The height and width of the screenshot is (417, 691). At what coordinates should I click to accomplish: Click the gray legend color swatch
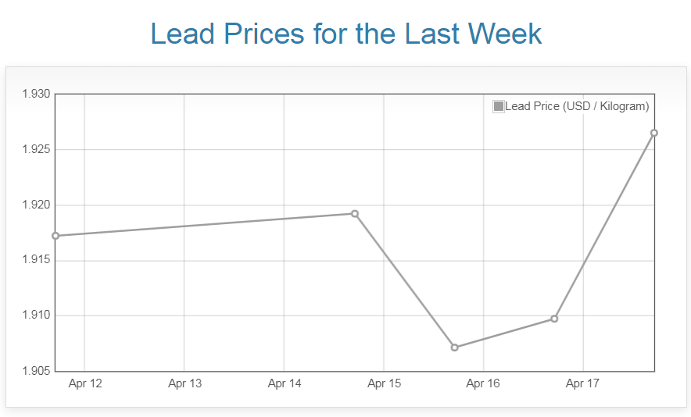[499, 106]
